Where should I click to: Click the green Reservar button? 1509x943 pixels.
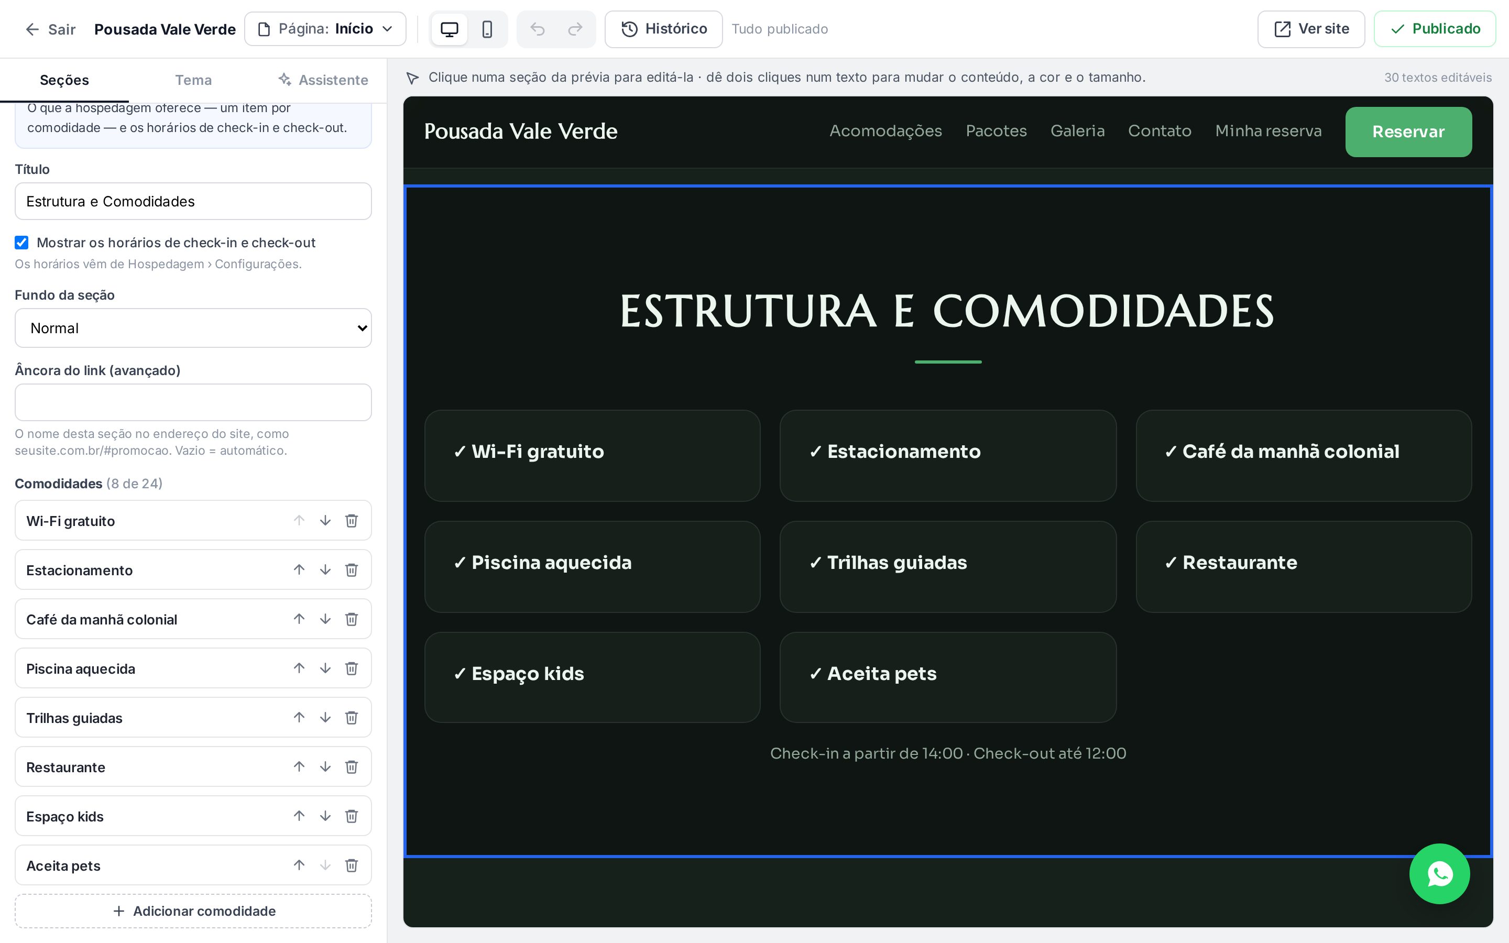coord(1408,131)
